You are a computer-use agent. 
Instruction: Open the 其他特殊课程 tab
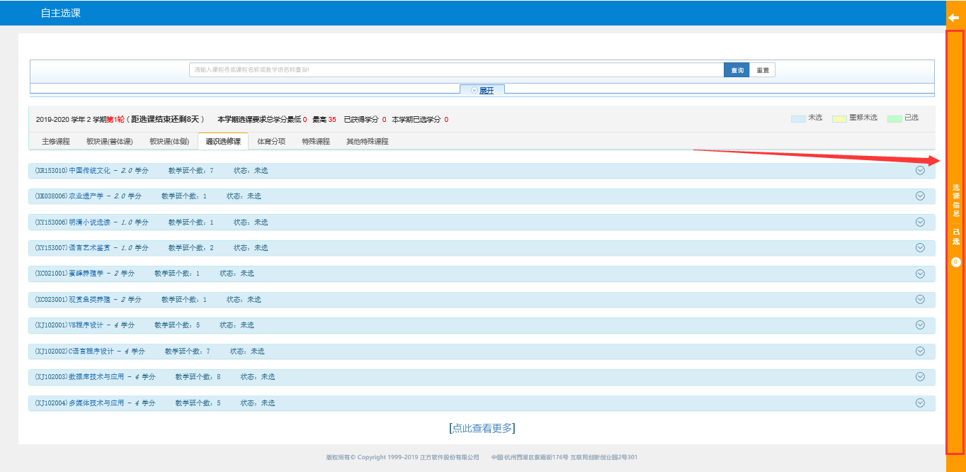click(x=367, y=142)
